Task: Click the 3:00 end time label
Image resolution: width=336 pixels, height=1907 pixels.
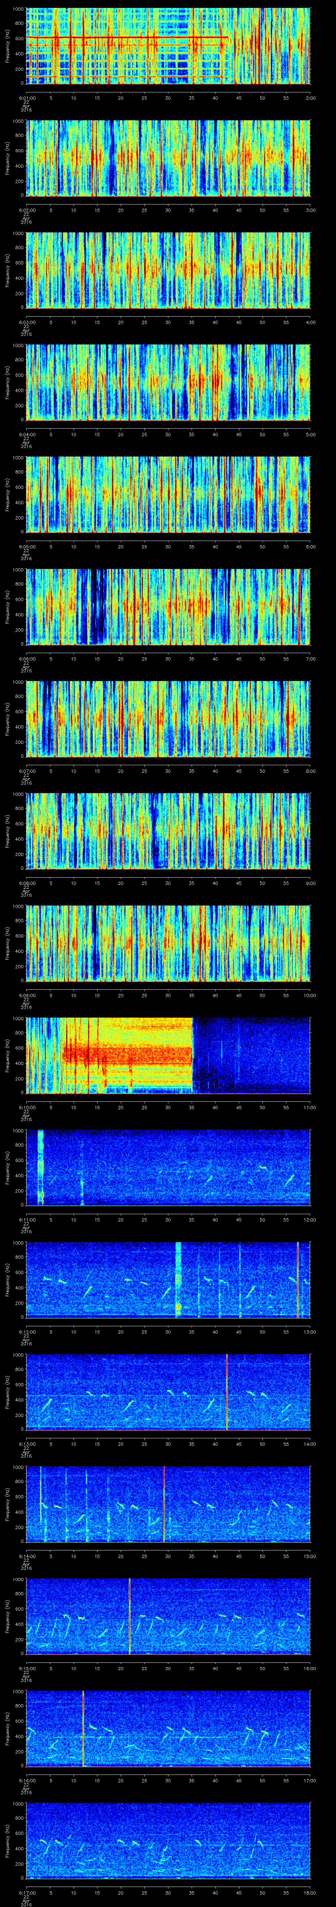Action: [x=310, y=210]
